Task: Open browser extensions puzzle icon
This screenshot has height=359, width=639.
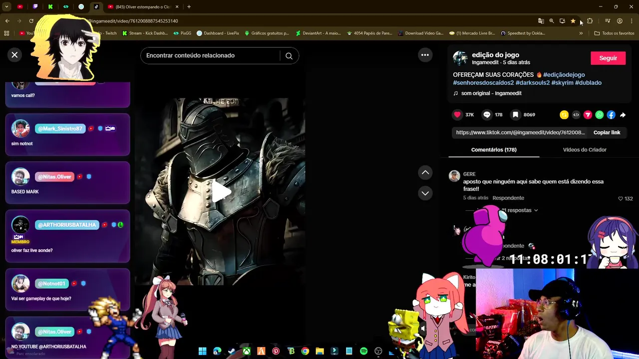Action: (x=590, y=21)
